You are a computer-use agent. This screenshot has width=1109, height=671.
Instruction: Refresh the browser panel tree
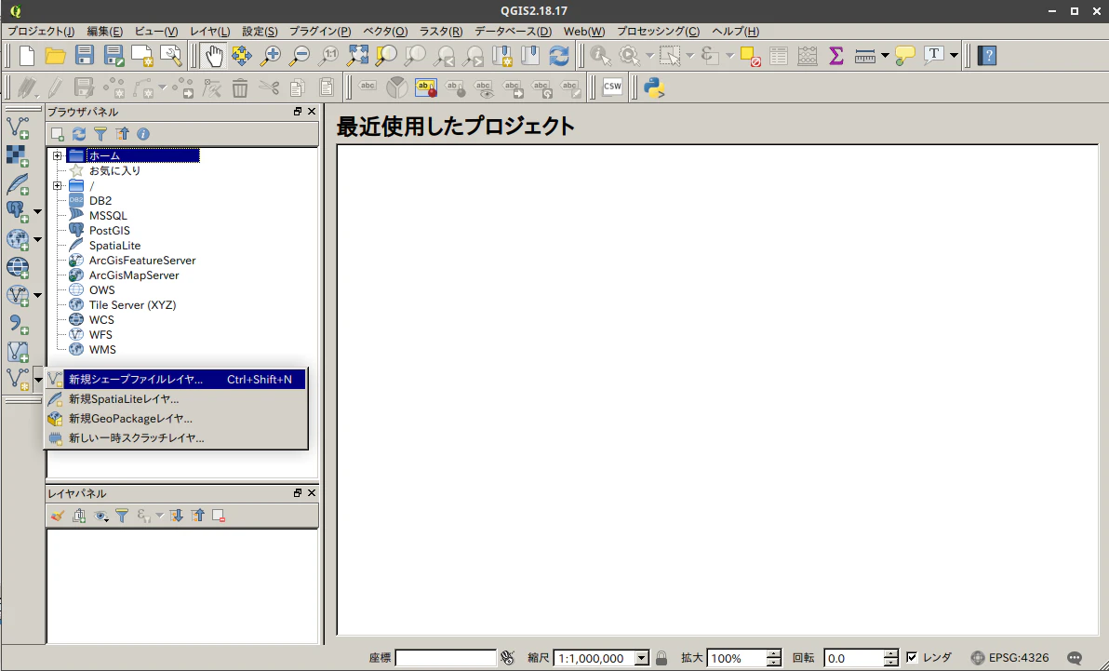[79, 134]
